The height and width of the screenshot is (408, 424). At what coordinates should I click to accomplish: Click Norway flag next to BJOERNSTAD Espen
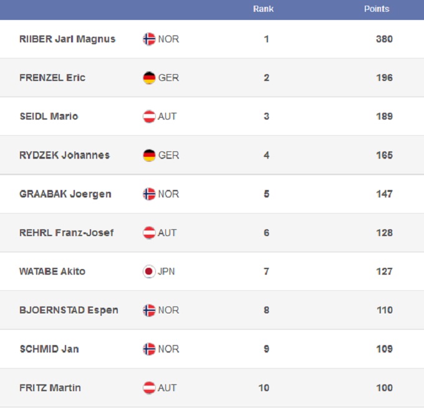[x=149, y=310]
